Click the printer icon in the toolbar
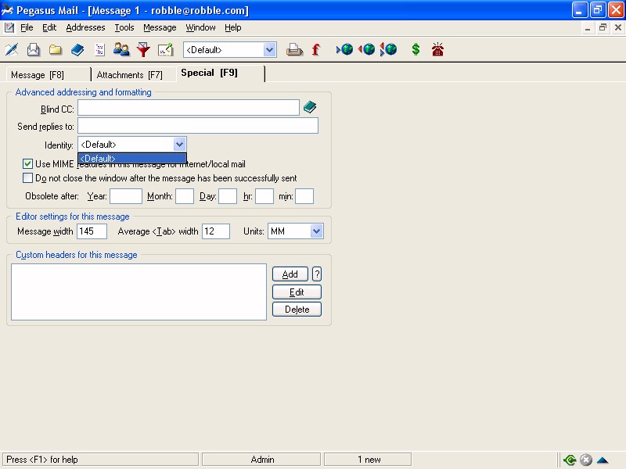 (x=295, y=50)
